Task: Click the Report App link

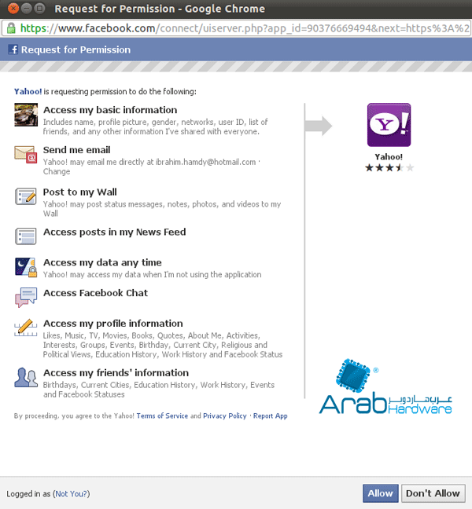Action: [271, 416]
